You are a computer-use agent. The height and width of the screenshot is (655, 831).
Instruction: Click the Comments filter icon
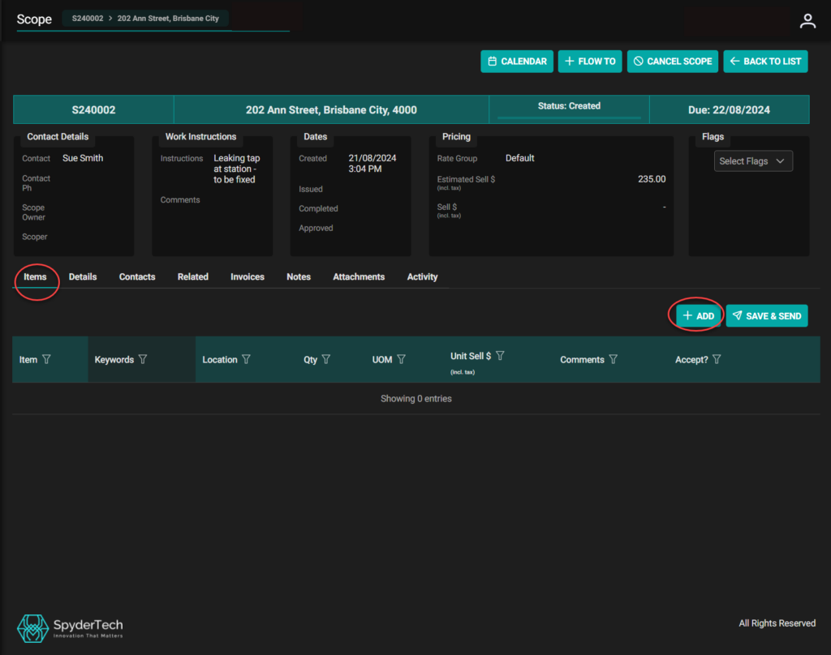pos(614,359)
